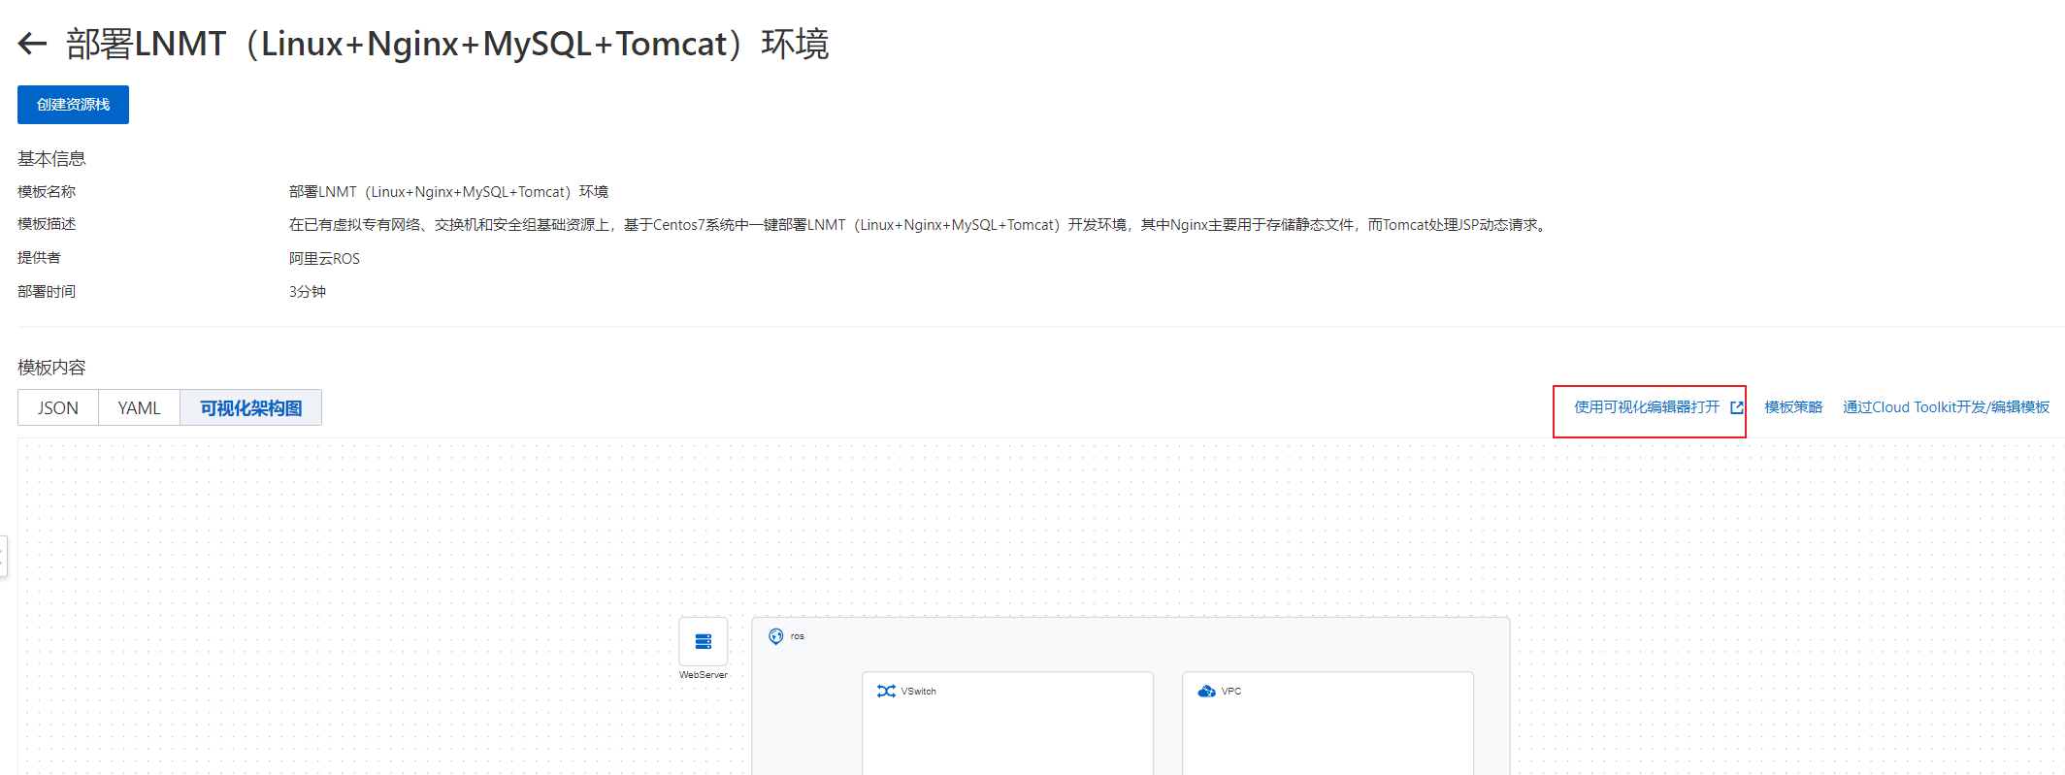
Task: Click the ros label in the diagram
Action: 798,636
